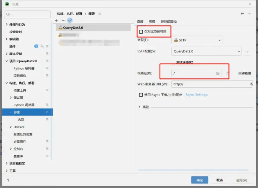This screenshot has width=258, height=188.
Task: Enable 使用 Rsync 下载/上传/同步 checkbox
Action: (x=141, y=95)
